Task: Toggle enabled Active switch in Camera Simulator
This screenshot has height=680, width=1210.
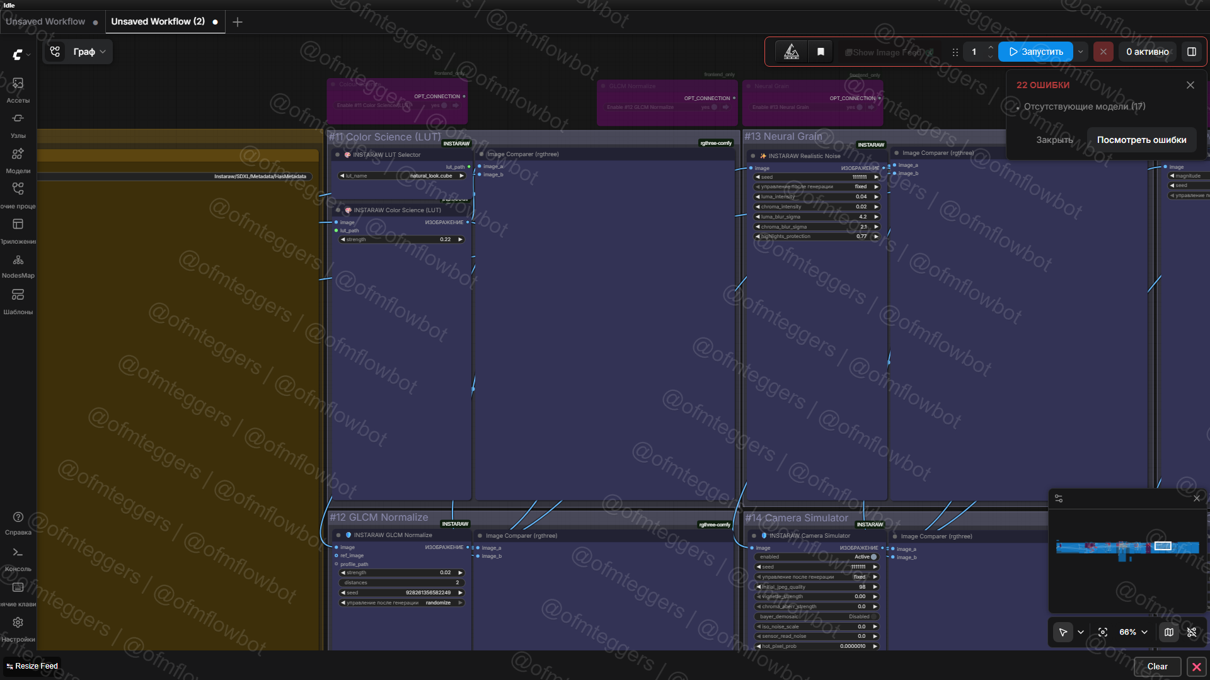Action: (x=873, y=557)
